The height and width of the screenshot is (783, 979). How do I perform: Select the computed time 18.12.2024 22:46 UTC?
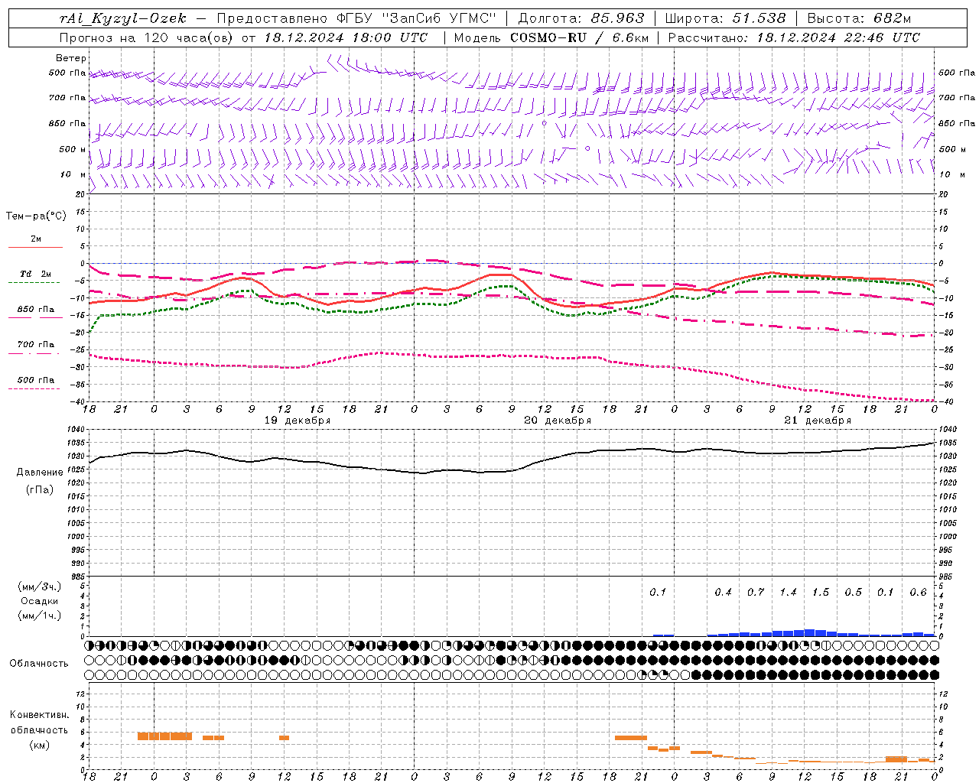click(838, 37)
